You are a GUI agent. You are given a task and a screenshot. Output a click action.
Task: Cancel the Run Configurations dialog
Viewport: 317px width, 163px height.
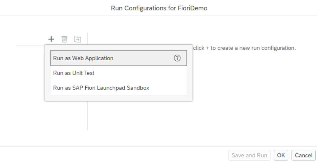click(x=304, y=155)
